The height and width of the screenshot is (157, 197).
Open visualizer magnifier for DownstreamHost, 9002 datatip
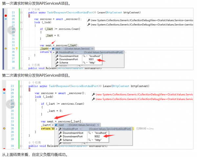(89, 133)
